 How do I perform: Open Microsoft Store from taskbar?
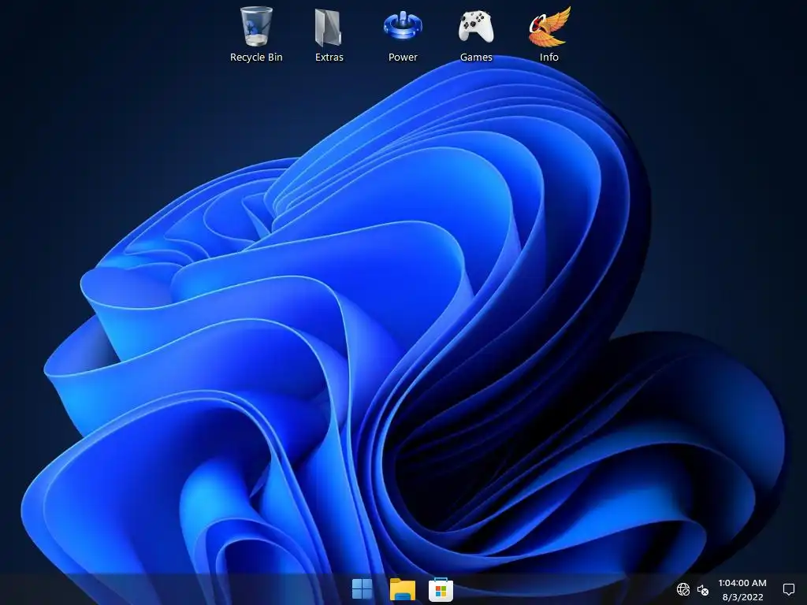441,589
